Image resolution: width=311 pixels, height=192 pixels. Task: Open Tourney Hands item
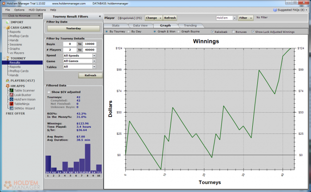(x=14, y=75)
